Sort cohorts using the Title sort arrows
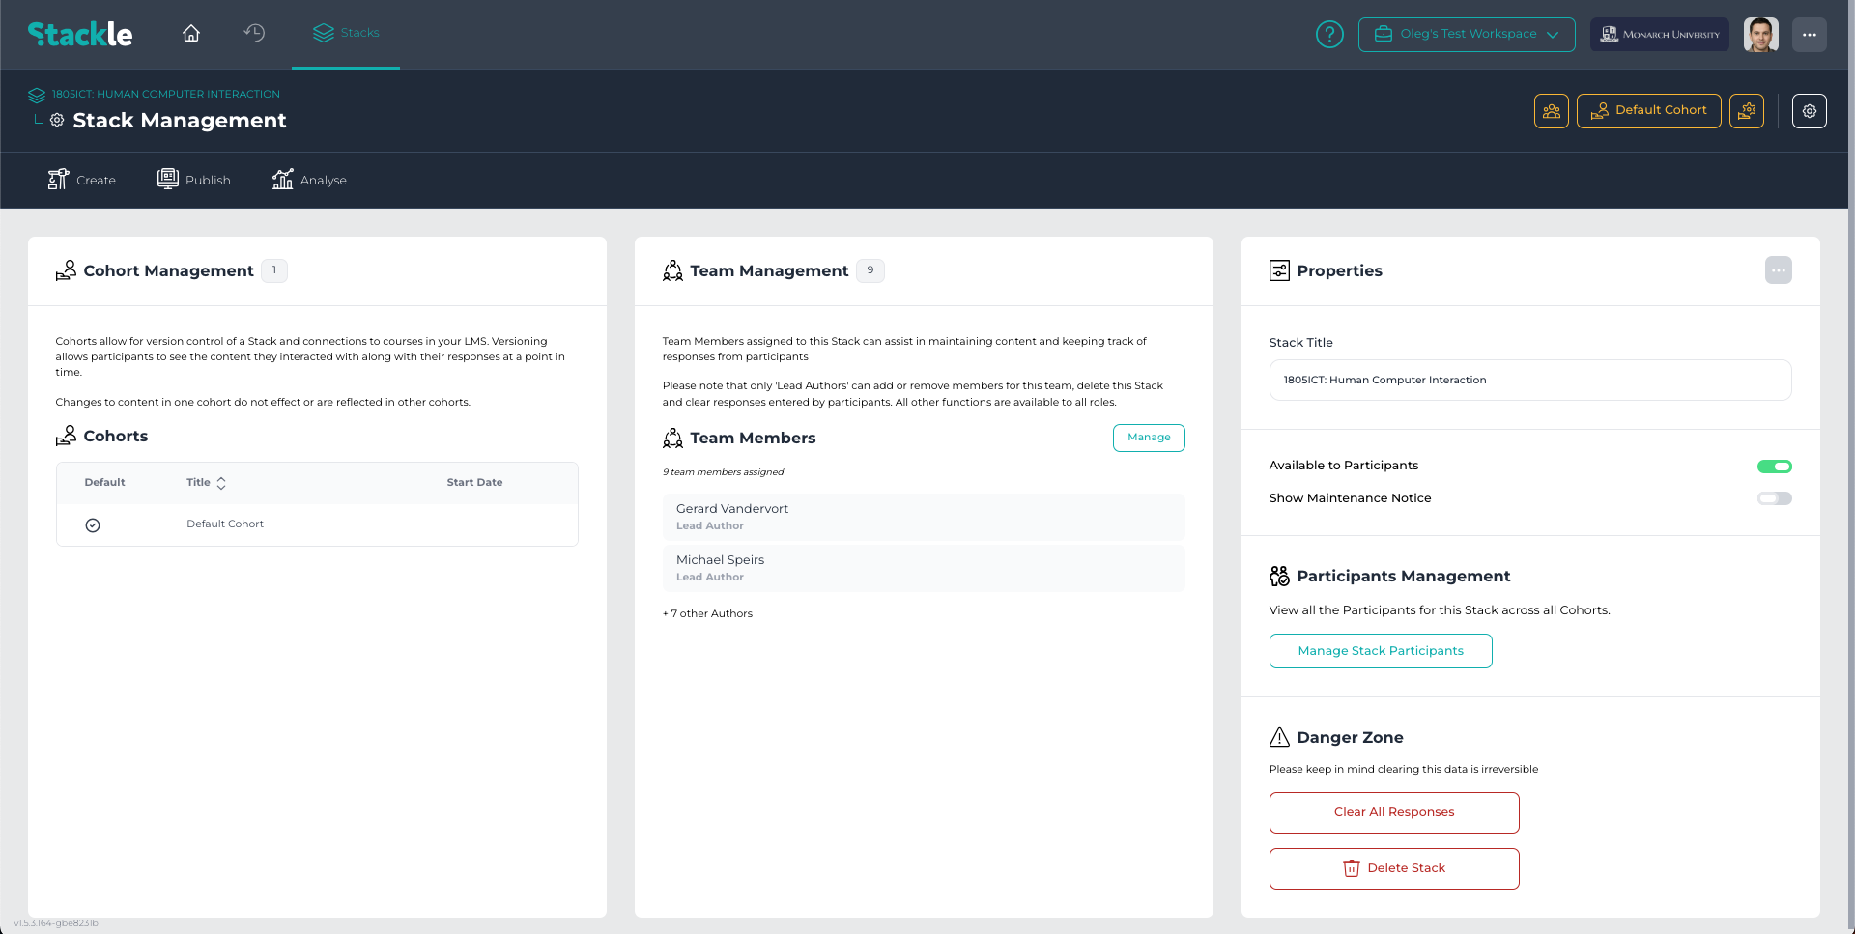This screenshot has height=934, width=1855. 221,482
